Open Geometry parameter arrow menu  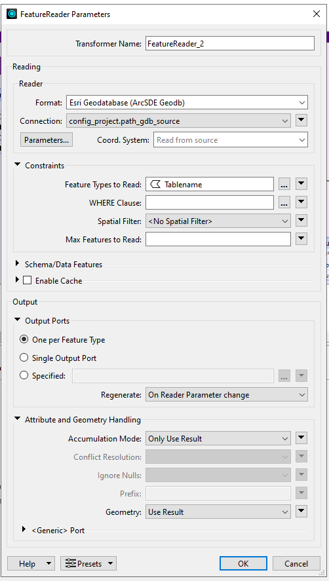pyautogui.click(x=301, y=512)
